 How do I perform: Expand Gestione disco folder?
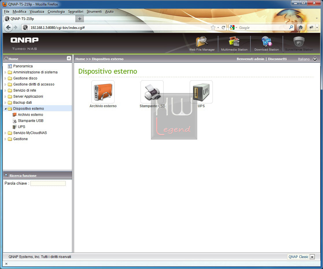[5, 78]
